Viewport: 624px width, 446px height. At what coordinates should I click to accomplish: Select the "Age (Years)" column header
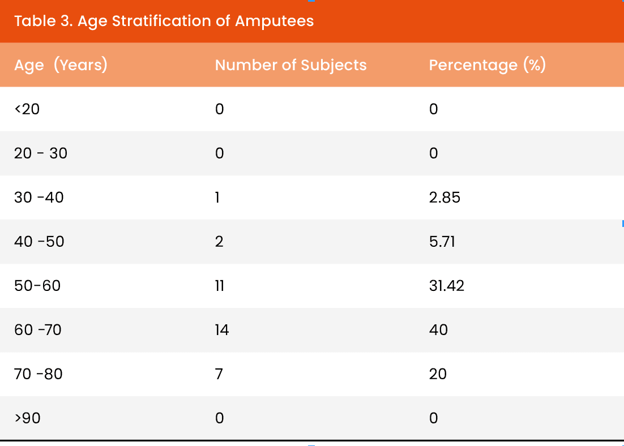tap(61, 65)
